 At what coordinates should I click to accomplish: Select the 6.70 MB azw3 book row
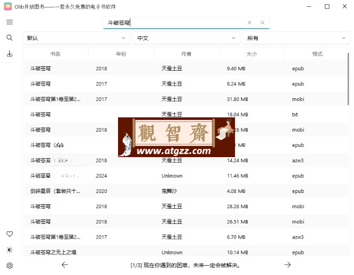click(185, 237)
